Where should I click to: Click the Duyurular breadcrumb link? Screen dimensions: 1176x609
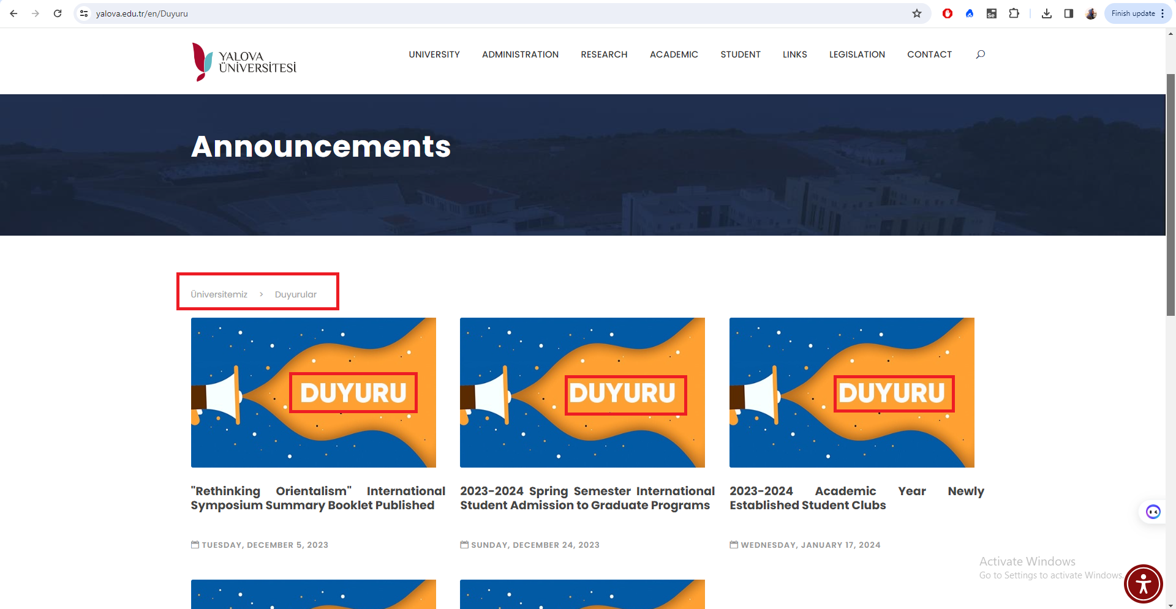click(296, 294)
